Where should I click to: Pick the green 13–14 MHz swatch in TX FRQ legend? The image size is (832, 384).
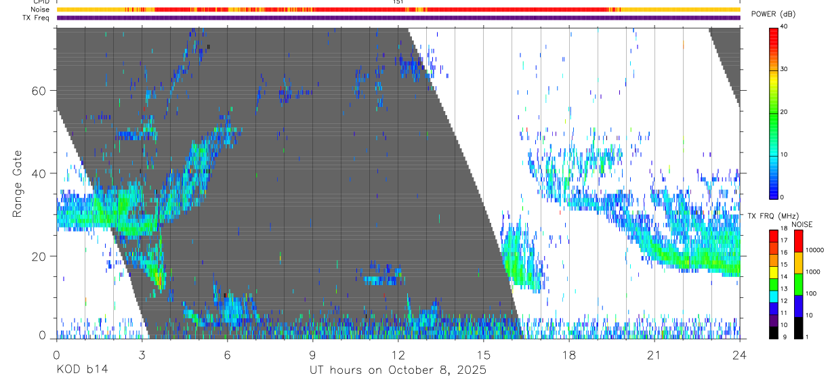coord(773,283)
